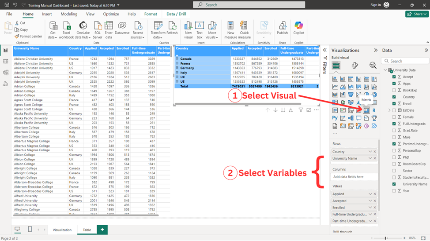
Task: Open dropdown for Enrolled in Values
Action: (x=370, y=208)
